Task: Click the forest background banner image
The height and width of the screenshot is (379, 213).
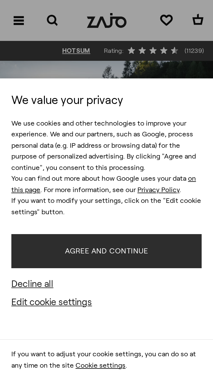Action: click(106, 70)
